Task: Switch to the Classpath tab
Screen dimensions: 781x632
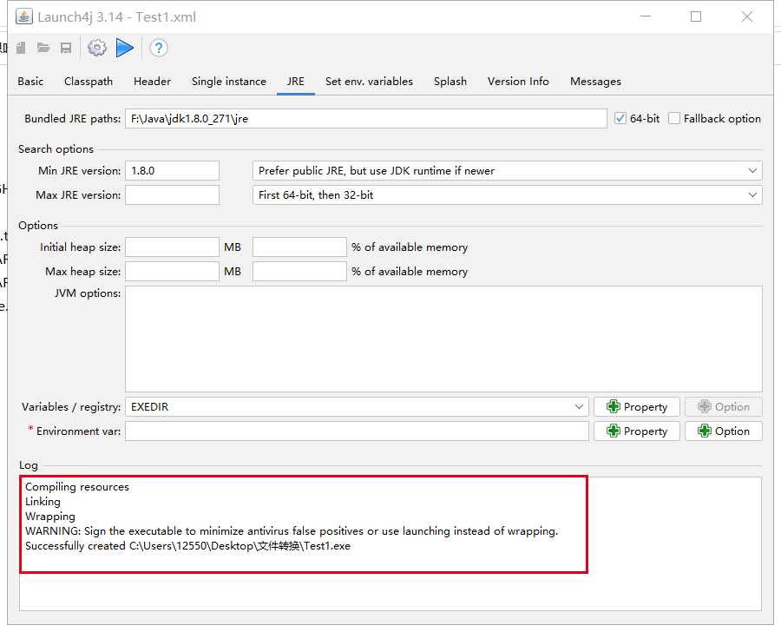Action: click(89, 82)
